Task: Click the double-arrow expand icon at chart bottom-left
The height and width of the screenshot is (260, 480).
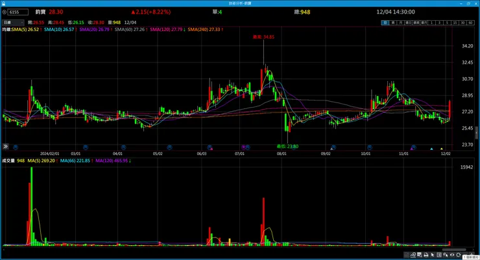Action: tap(5, 147)
